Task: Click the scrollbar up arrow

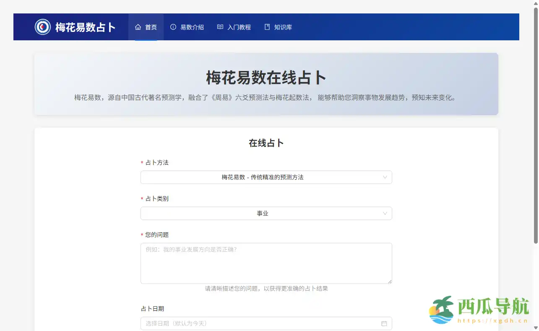Action: click(535, 3)
